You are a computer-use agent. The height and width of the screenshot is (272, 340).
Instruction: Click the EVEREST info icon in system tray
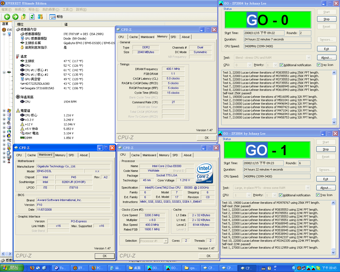pos(299,268)
